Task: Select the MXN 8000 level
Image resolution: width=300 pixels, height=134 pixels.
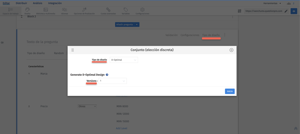Action: coord(122,106)
